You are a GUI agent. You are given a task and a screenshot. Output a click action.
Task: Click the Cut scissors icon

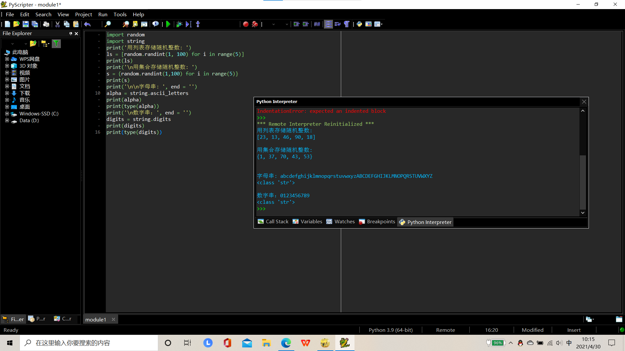[57, 24]
